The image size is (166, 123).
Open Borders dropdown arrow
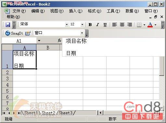pyautogui.click(x=144, y=25)
